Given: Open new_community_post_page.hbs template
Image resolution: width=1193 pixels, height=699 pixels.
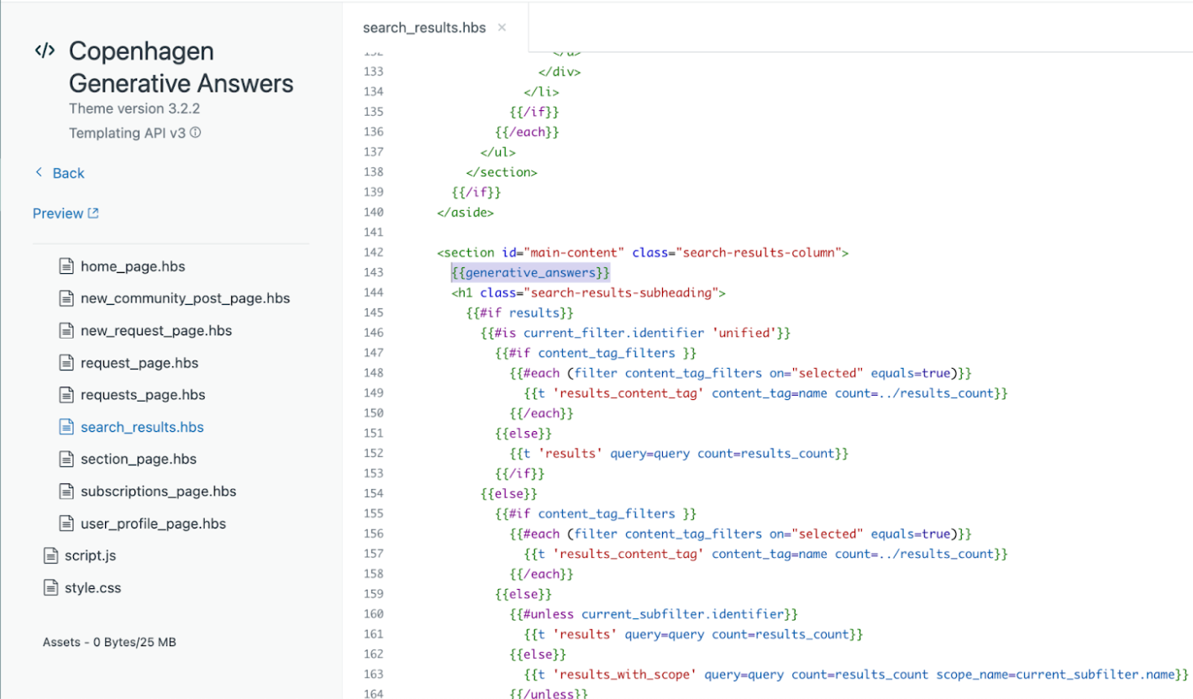Looking at the screenshot, I should point(185,298).
